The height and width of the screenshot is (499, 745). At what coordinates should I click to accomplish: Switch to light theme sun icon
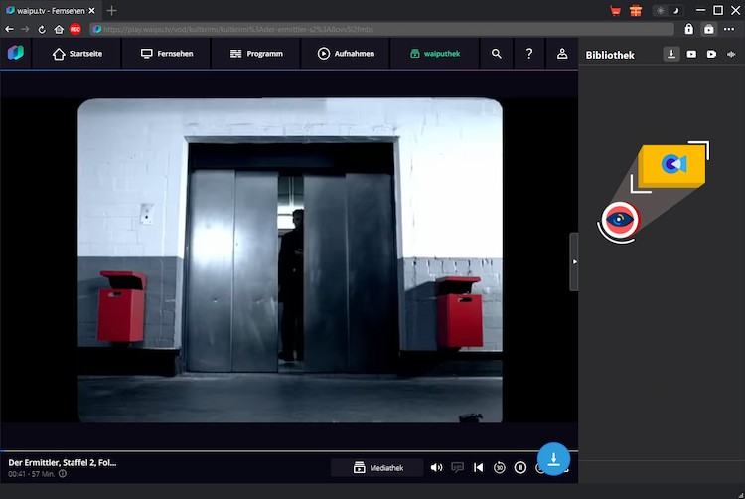[660, 11]
